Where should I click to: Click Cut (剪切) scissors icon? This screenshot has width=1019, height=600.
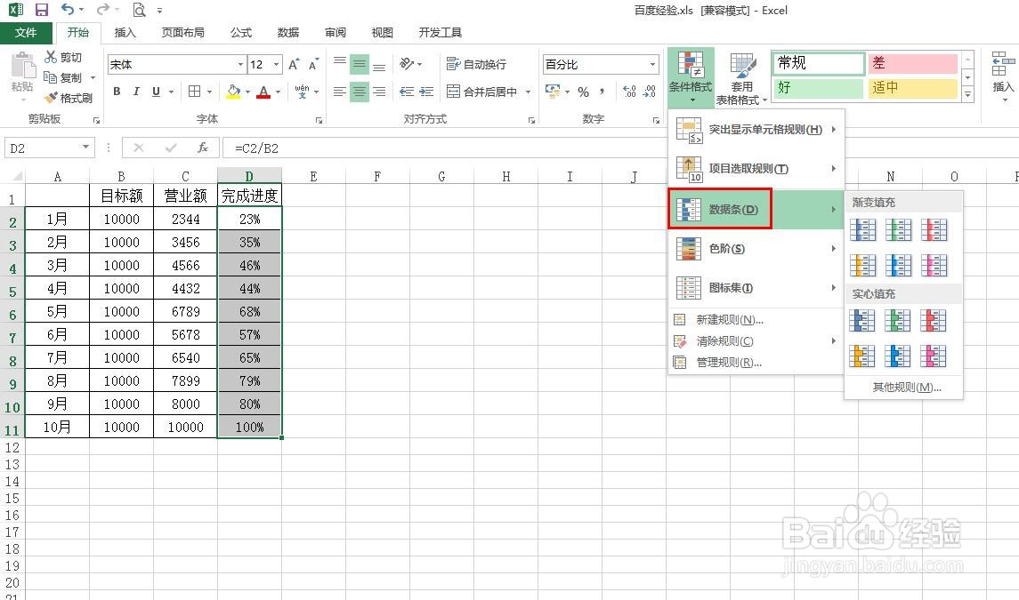[51, 57]
